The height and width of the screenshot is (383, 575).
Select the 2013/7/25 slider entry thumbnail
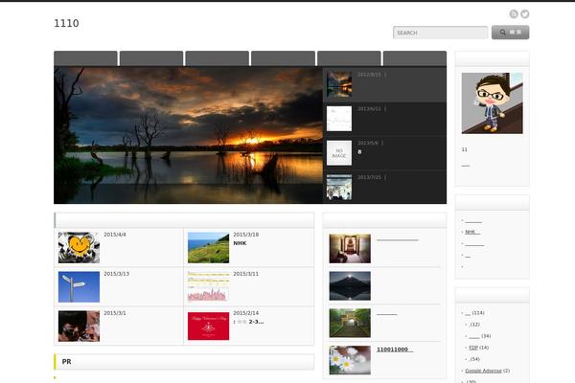339,188
